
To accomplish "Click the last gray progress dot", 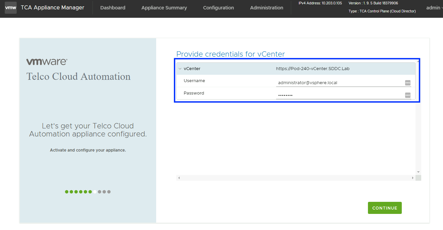I will [x=109, y=192].
